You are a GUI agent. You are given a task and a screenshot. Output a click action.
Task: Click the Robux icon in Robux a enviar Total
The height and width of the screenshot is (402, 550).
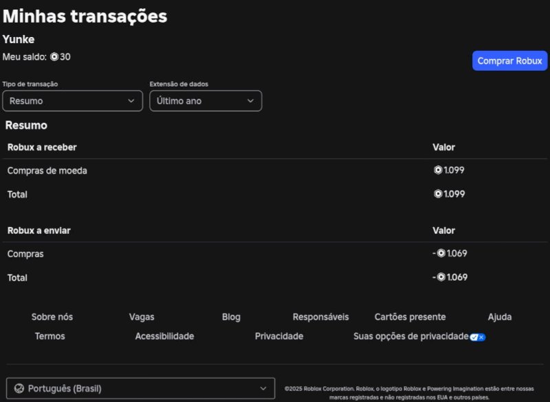click(441, 277)
